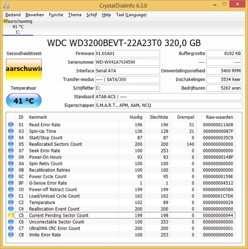The image size is (248, 249).
Task: Click the blue status dot for Read Error Rate
Action: click(11, 124)
